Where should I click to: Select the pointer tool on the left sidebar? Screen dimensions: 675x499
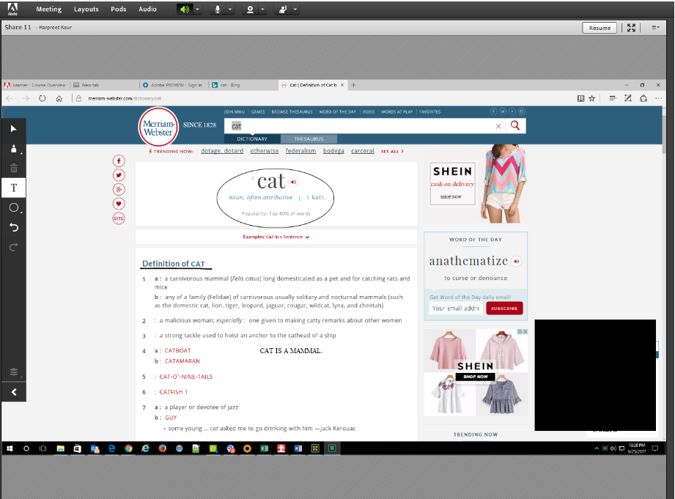point(13,128)
